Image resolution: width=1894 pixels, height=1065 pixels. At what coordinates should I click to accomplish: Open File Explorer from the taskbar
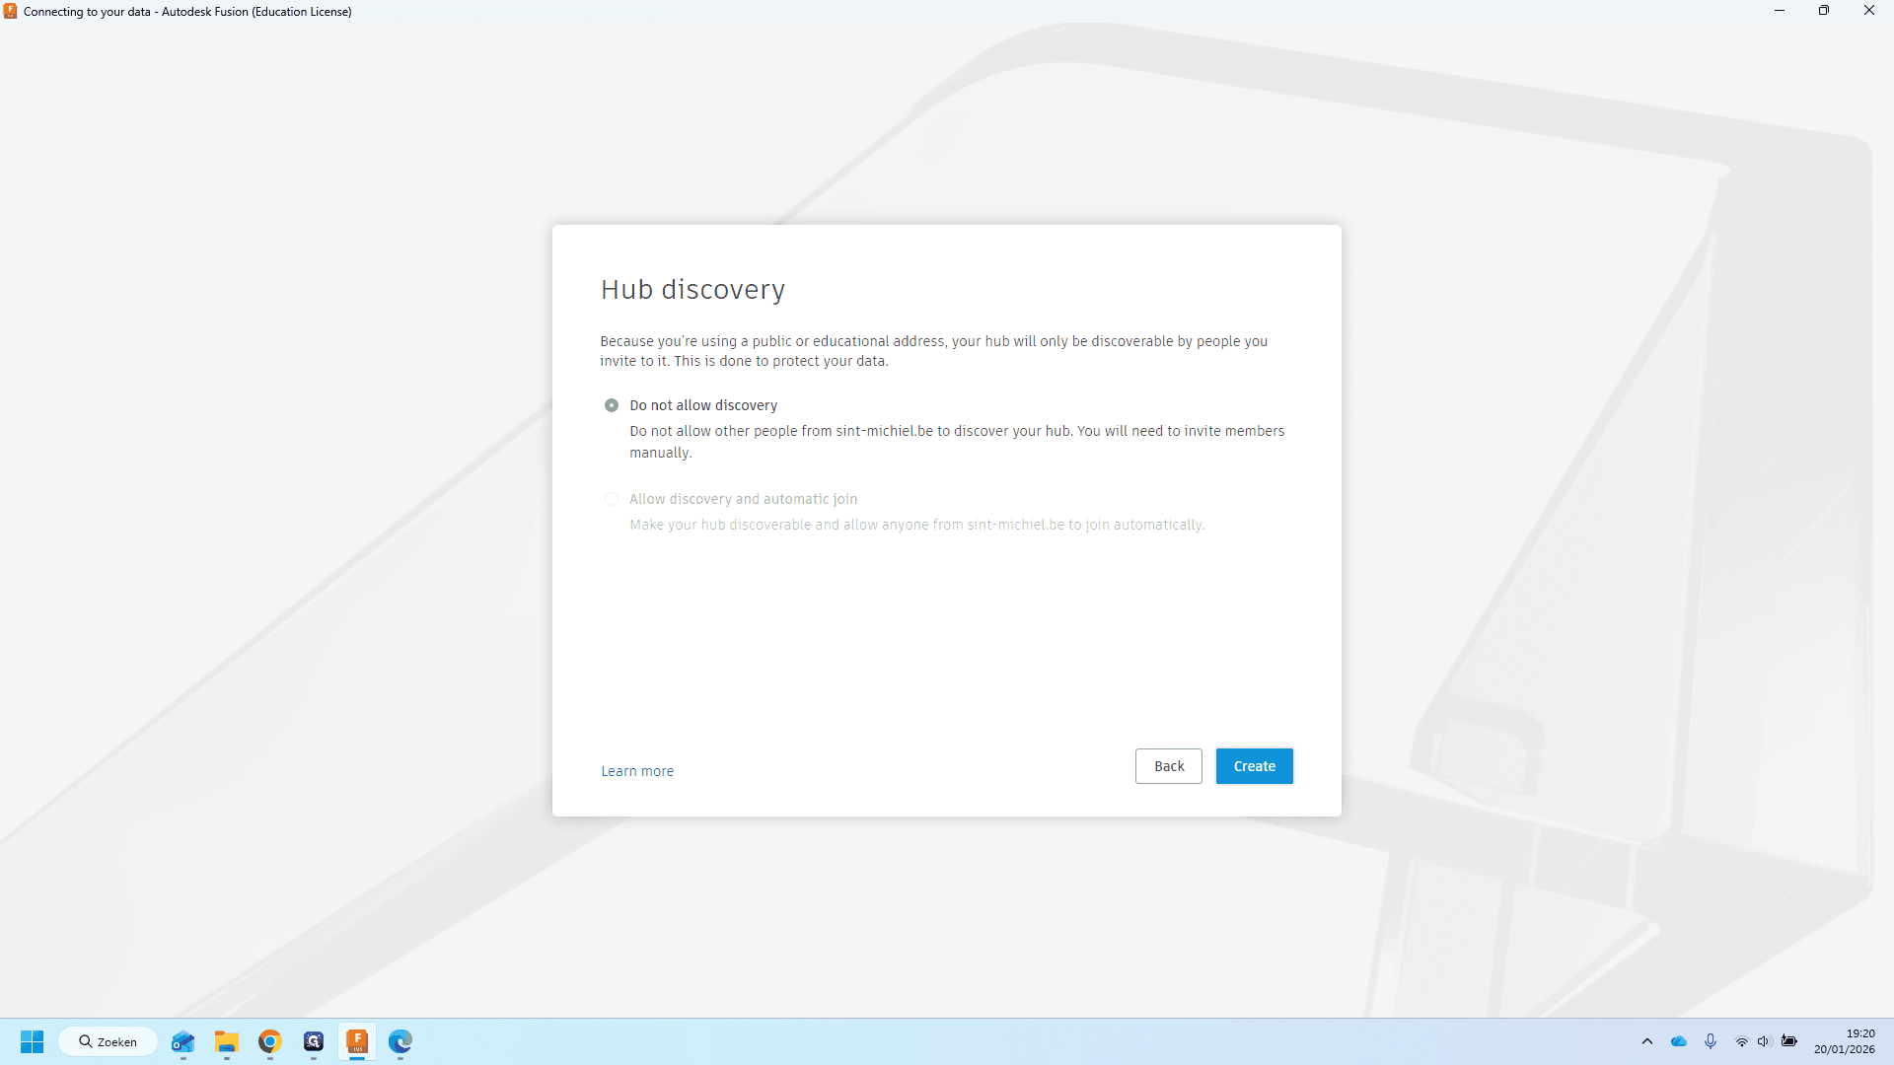[227, 1041]
